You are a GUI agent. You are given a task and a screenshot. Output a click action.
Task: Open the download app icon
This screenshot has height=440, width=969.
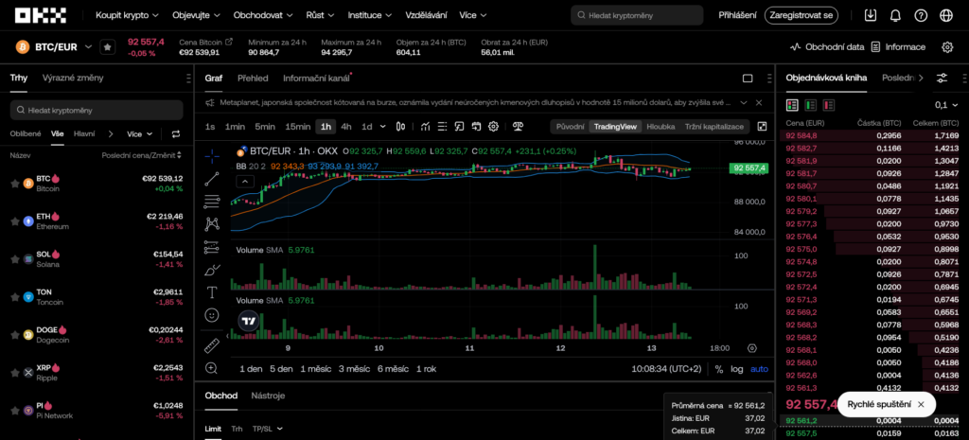tap(871, 15)
